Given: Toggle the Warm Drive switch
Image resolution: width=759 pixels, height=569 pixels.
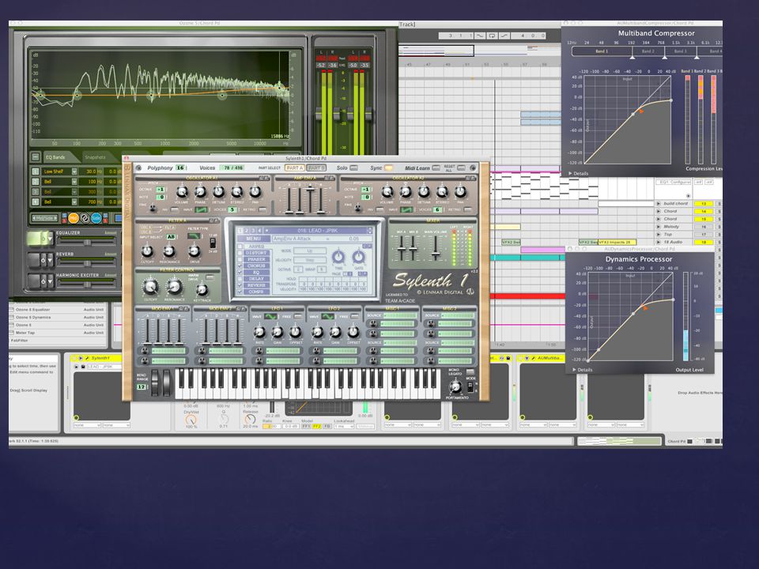Looking at the screenshot, I should (210, 277).
